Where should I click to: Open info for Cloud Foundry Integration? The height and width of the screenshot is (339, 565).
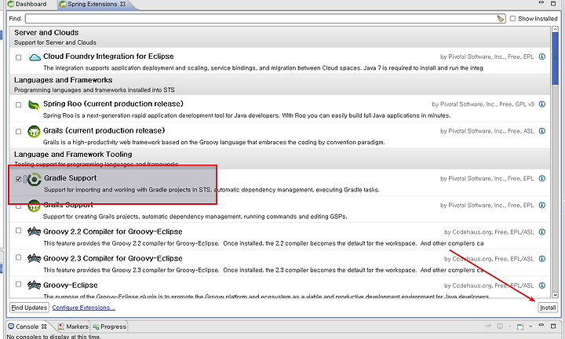(542, 56)
